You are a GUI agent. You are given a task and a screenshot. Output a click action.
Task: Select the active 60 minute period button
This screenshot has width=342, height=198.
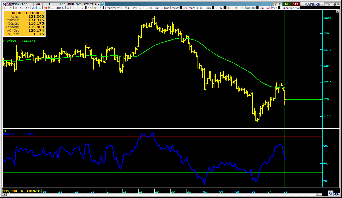pos(45,8)
